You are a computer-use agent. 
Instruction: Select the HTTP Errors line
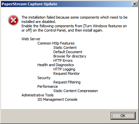tap(63, 61)
